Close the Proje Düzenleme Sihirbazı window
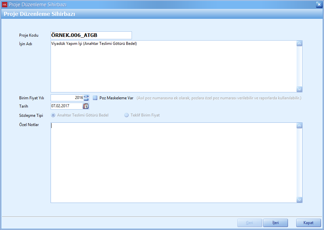This screenshot has width=324, height=230. [x=318, y=4]
